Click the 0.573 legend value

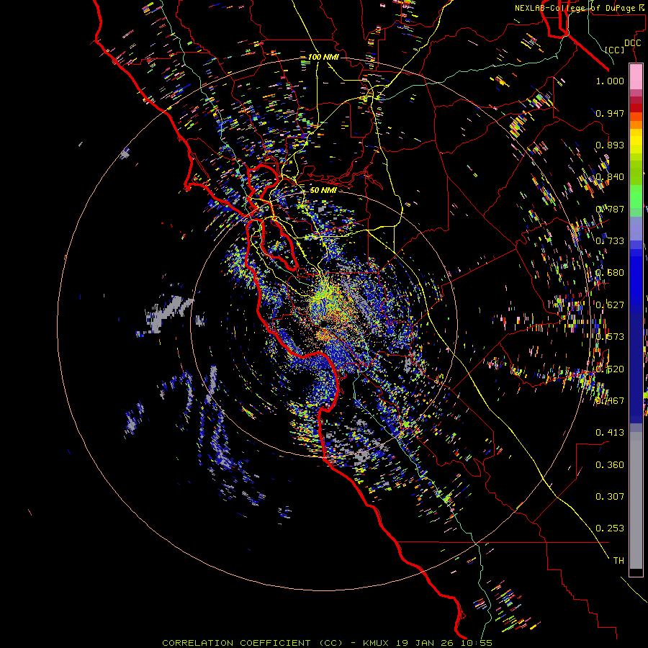point(610,337)
